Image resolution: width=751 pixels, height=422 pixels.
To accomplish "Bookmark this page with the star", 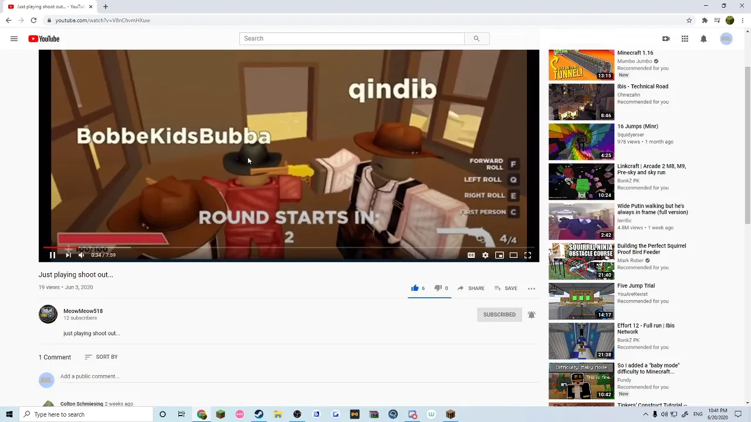I will 689,21.
